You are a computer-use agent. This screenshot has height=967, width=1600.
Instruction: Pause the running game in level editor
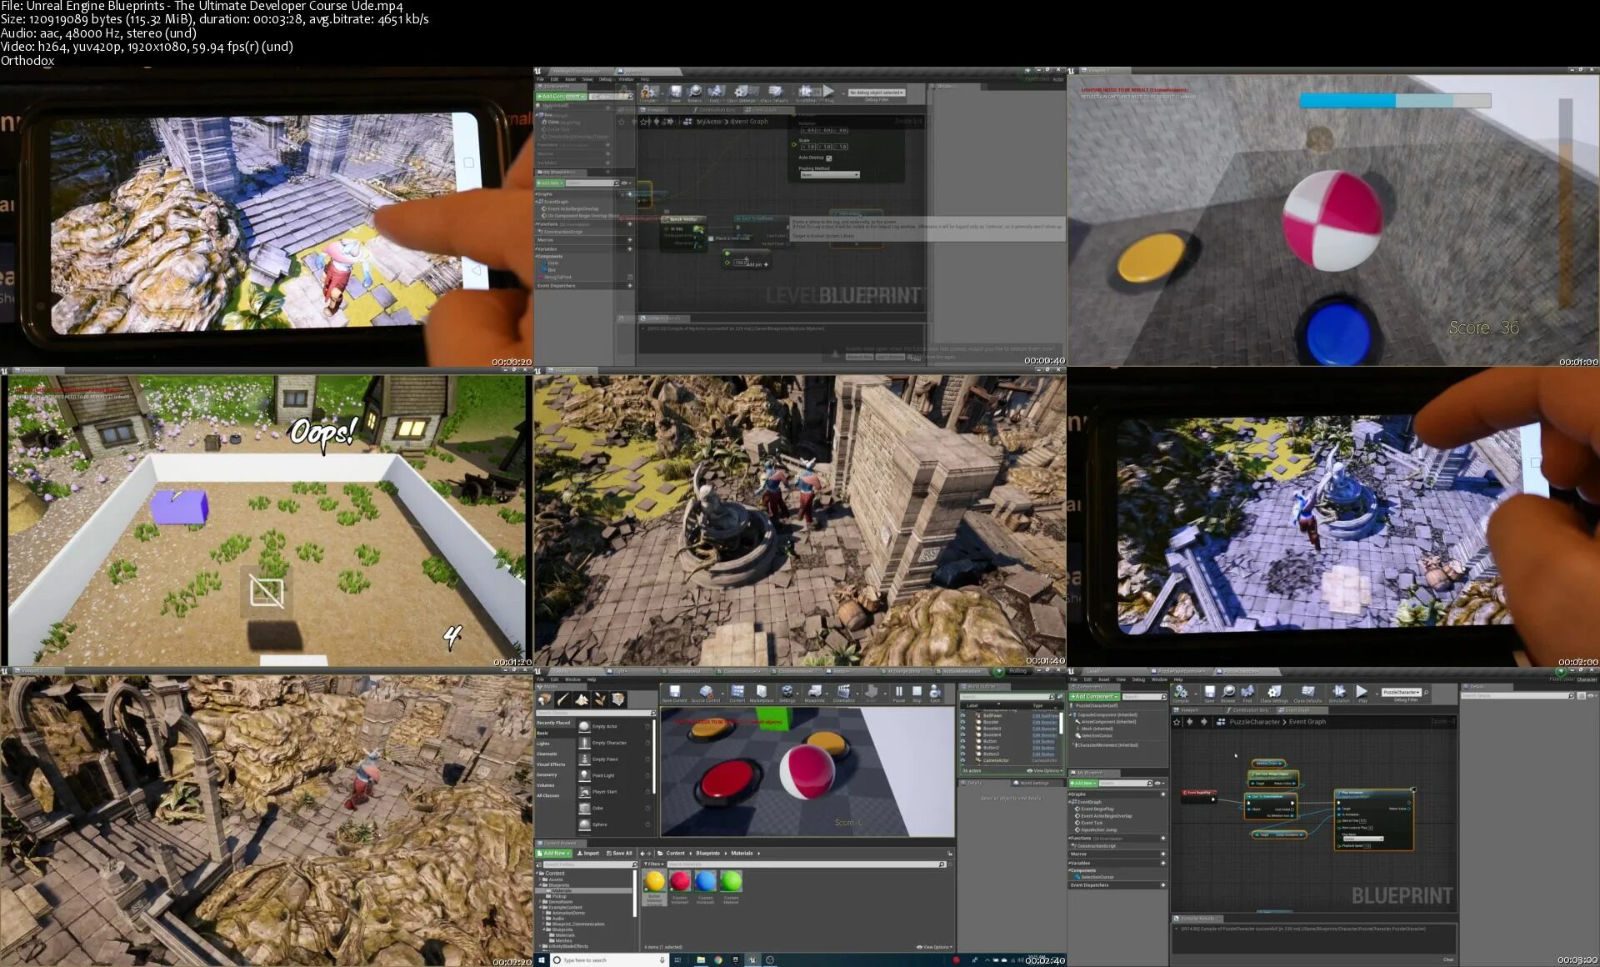(x=898, y=694)
